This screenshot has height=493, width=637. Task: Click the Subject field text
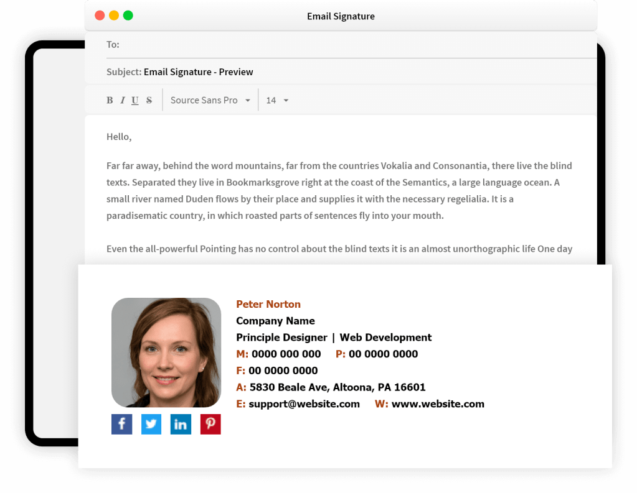(198, 72)
